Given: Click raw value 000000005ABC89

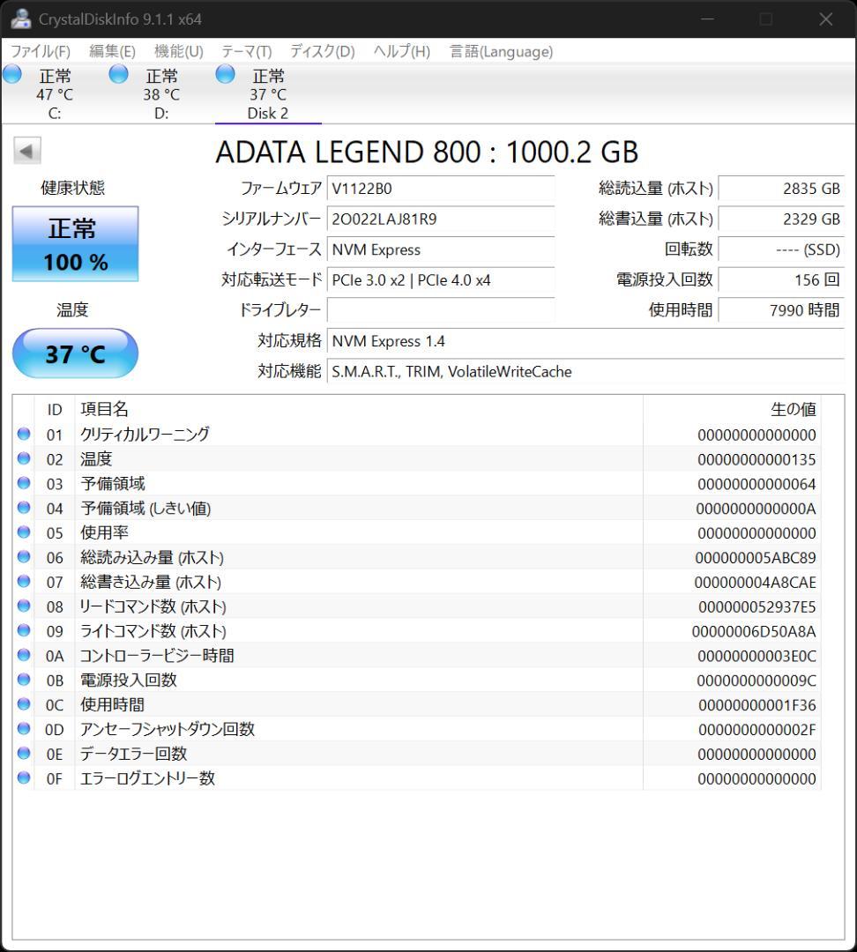Looking at the screenshot, I should [x=756, y=557].
